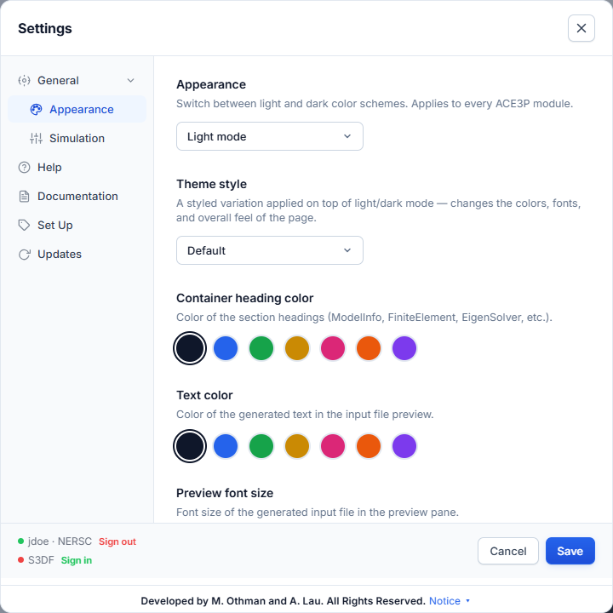Choose orange Text color swatch
The width and height of the screenshot is (613, 613).
tap(369, 445)
